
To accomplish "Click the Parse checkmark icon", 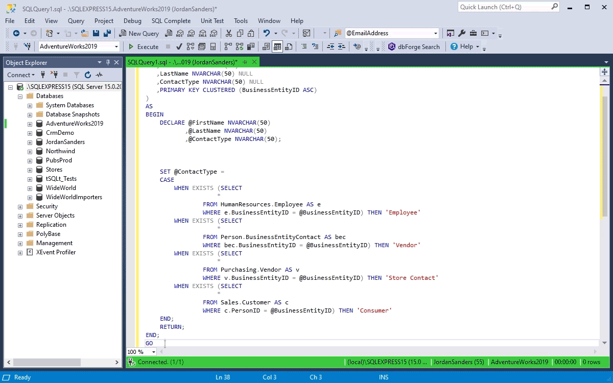I will coord(179,46).
